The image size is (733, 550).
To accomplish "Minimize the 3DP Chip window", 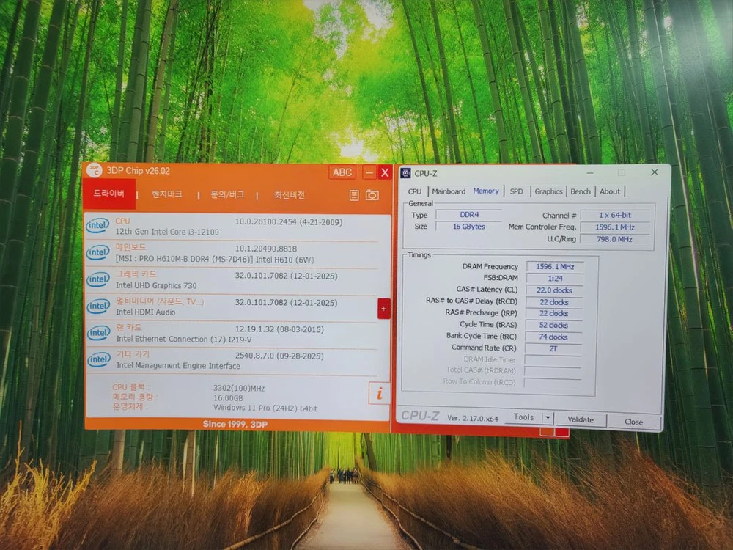I will click(x=369, y=172).
